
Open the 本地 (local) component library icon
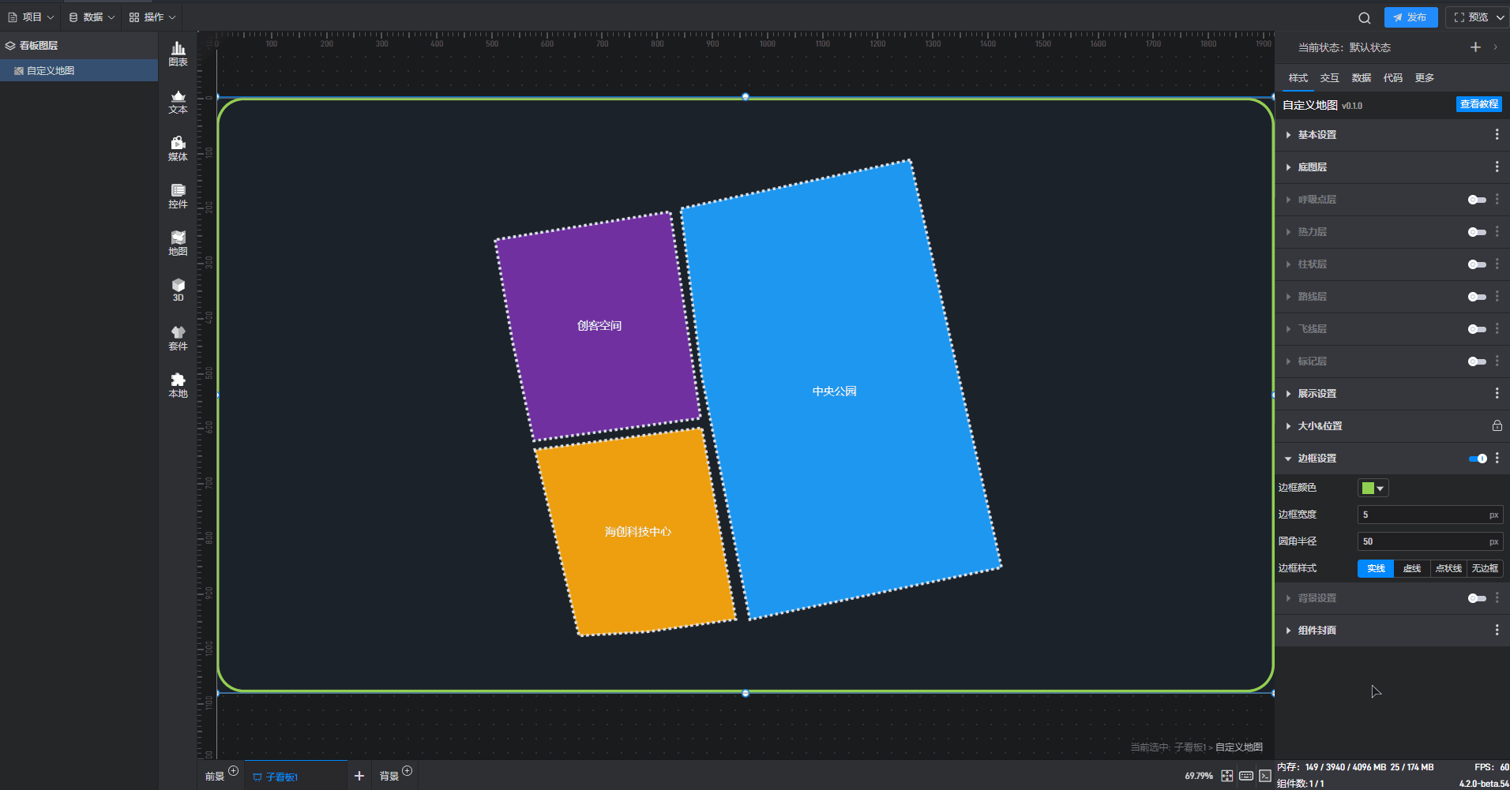tap(178, 385)
